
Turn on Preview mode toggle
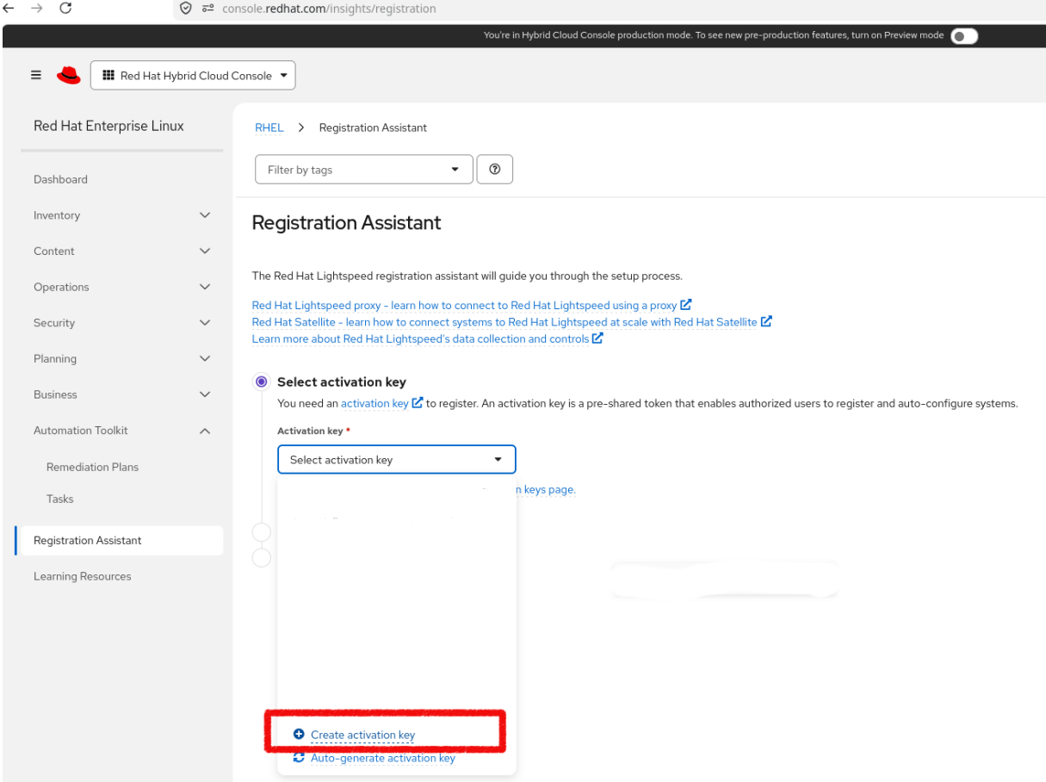tap(964, 35)
